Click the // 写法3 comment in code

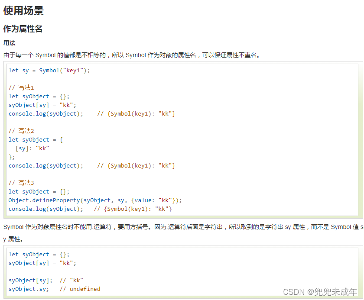[21, 183]
